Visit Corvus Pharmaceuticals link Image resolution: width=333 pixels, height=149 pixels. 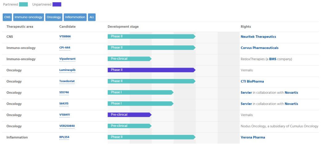pyautogui.click(x=260, y=48)
